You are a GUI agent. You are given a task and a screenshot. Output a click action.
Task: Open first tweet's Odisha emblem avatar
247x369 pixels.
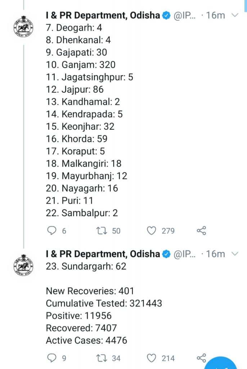tap(23, 27)
